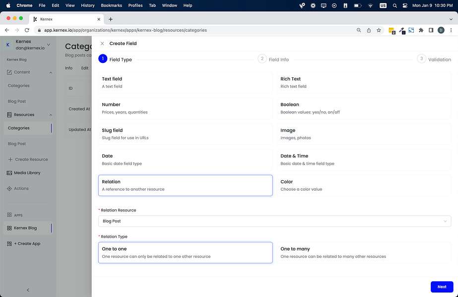Go to step 2 Field Info
This screenshot has height=297, width=458.
[x=273, y=59]
